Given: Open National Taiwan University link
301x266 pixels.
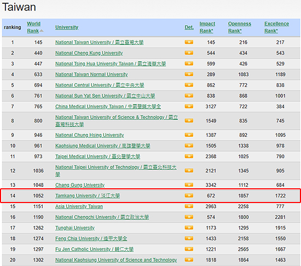Looking at the screenshot, I should tap(99, 42).
